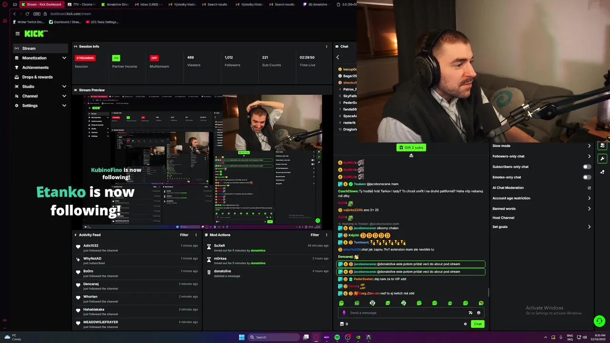This screenshot has width=610, height=343.
Task: Open Set goals submenu
Action: pyautogui.click(x=542, y=227)
